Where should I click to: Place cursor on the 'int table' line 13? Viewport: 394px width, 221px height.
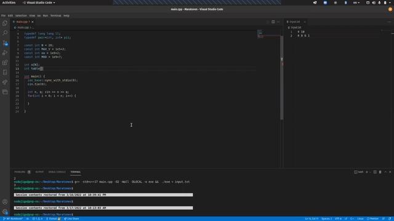(140, 69)
